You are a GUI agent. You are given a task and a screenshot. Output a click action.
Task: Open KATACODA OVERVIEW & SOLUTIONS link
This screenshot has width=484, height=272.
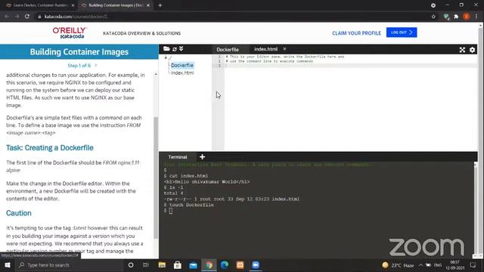141,33
